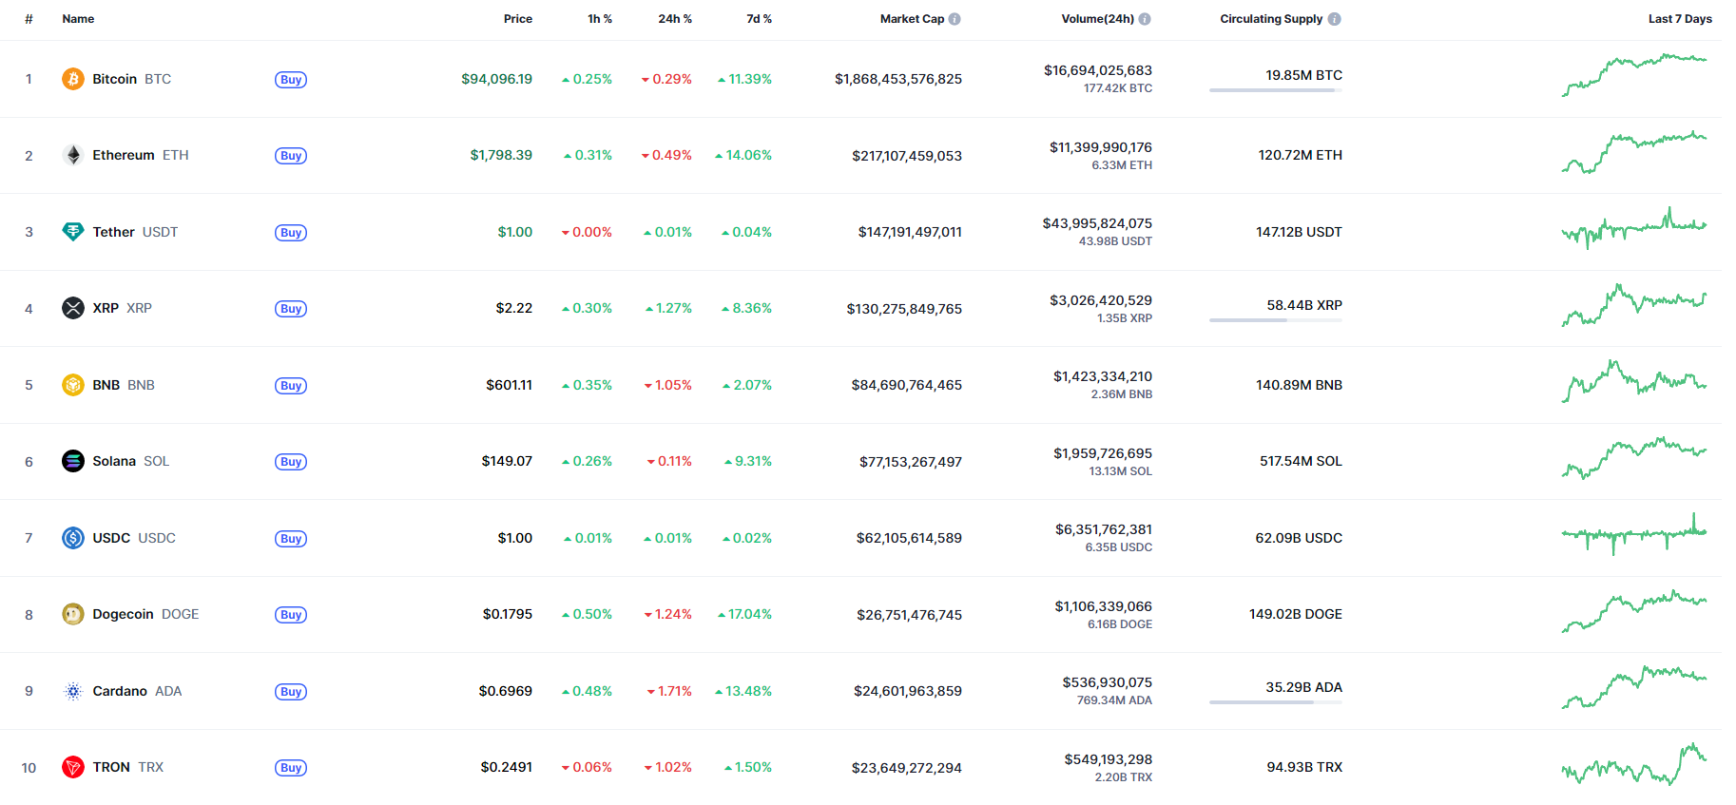Click the Bitcoin price $94,096.19

(496, 79)
